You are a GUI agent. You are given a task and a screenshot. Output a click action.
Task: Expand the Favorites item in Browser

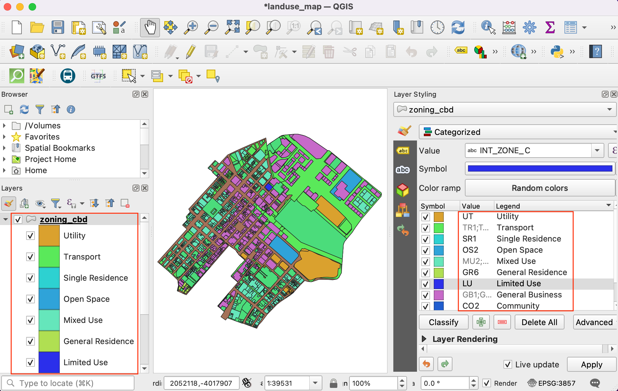pyautogui.click(x=4, y=137)
